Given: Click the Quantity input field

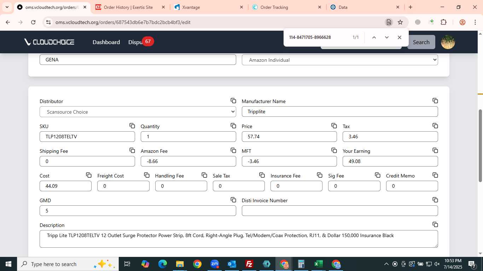Looking at the screenshot, I should (188, 137).
